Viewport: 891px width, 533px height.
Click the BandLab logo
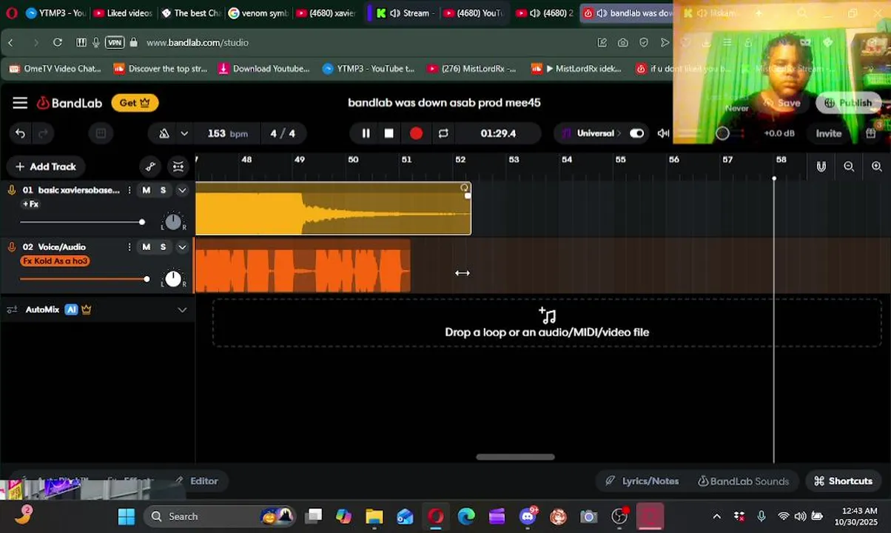[x=70, y=103]
